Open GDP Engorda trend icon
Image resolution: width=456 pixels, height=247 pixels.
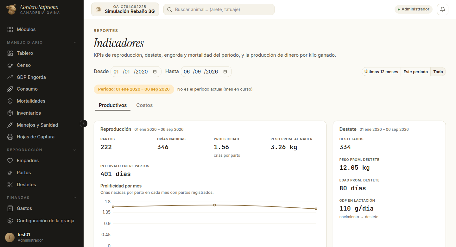[x=10, y=77]
